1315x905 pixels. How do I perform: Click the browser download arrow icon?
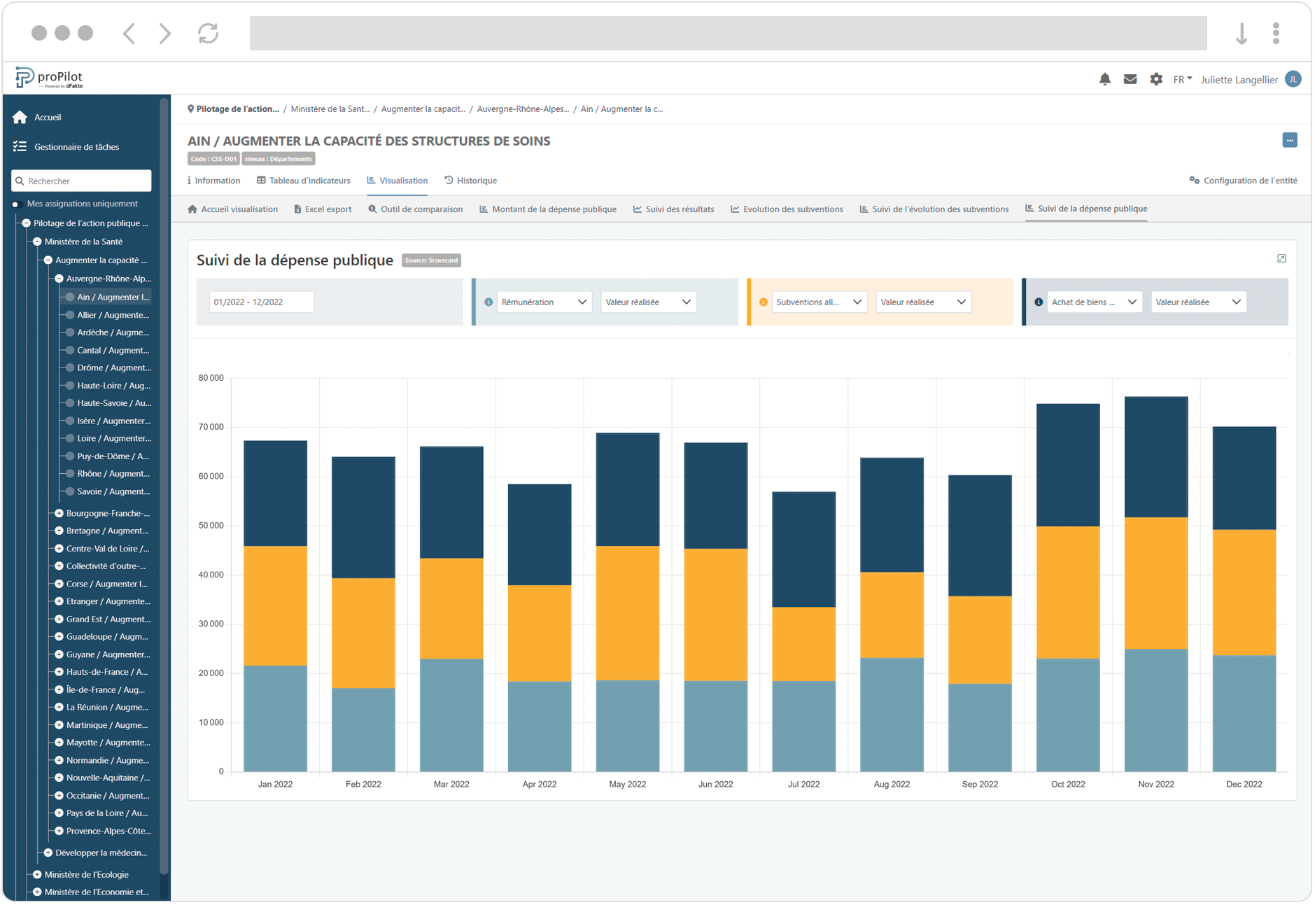[x=1242, y=33]
